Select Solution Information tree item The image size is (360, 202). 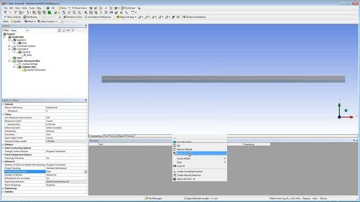click(36, 70)
